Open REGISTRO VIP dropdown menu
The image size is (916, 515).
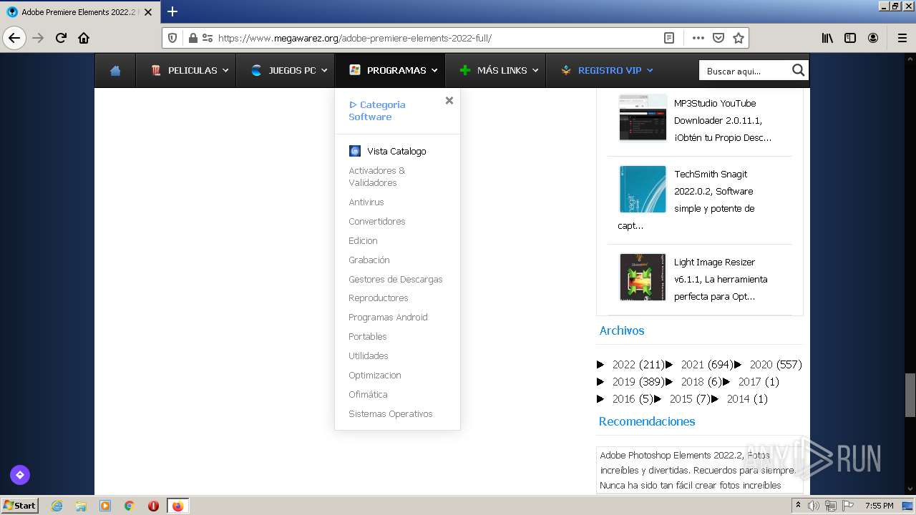click(607, 70)
